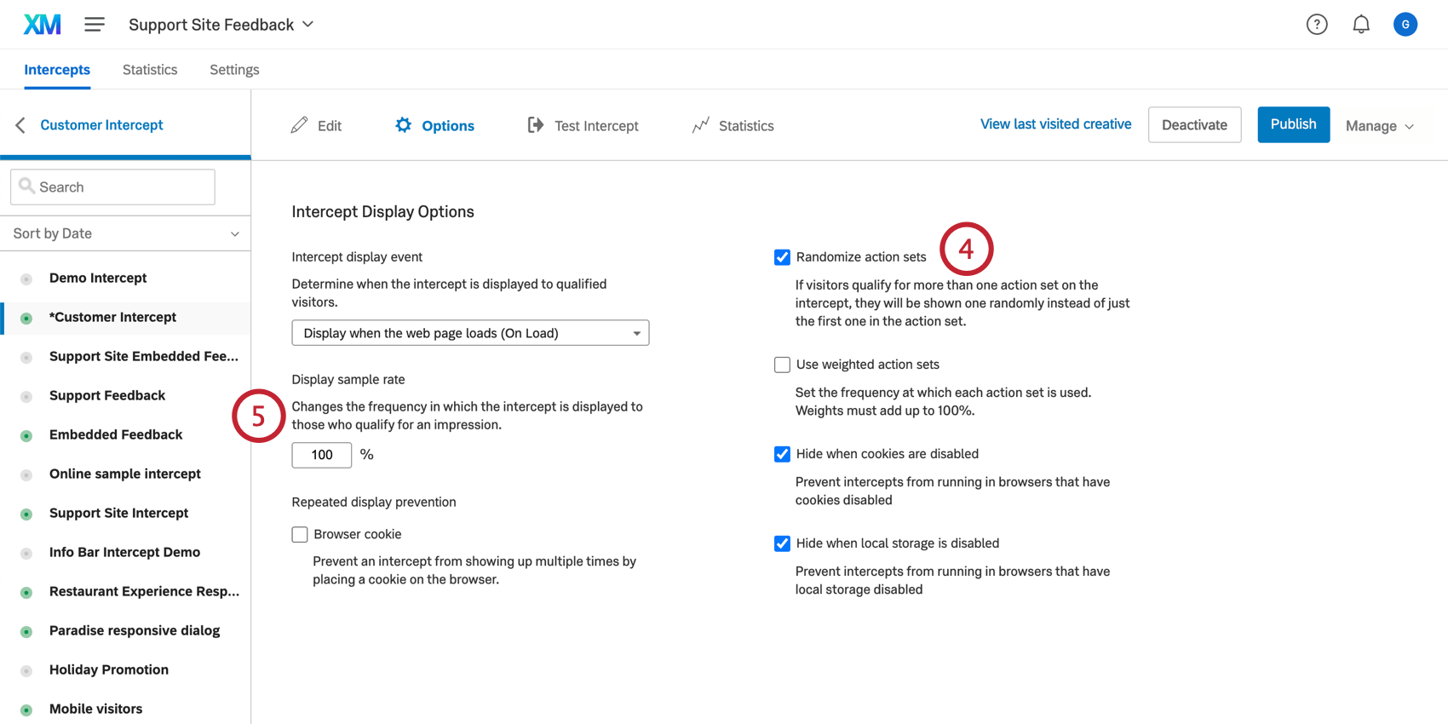The height and width of the screenshot is (724, 1448).
Task: Click the Edit pencil icon
Action: [299, 125]
